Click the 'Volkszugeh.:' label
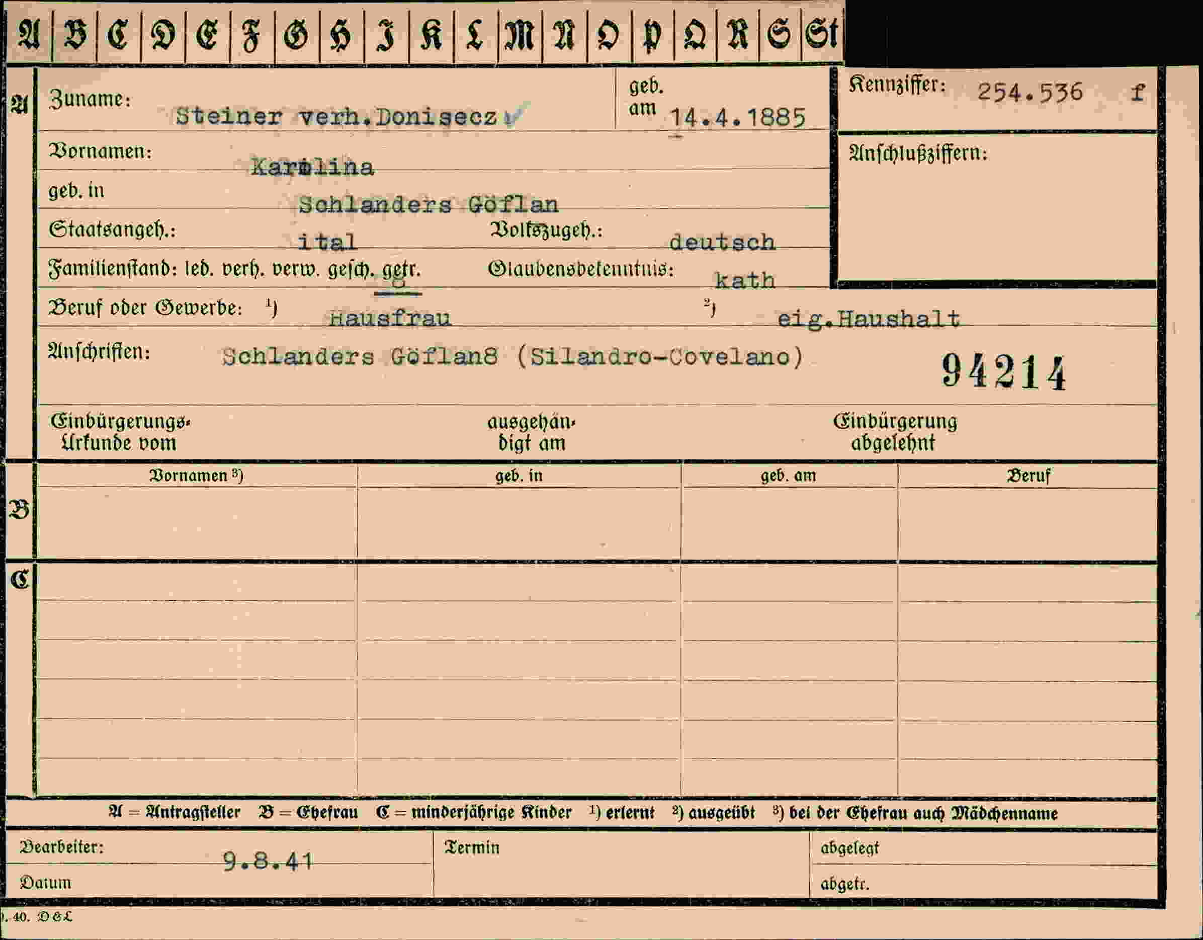Screen dimensions: 1203x940 click(x=546, y=230)
